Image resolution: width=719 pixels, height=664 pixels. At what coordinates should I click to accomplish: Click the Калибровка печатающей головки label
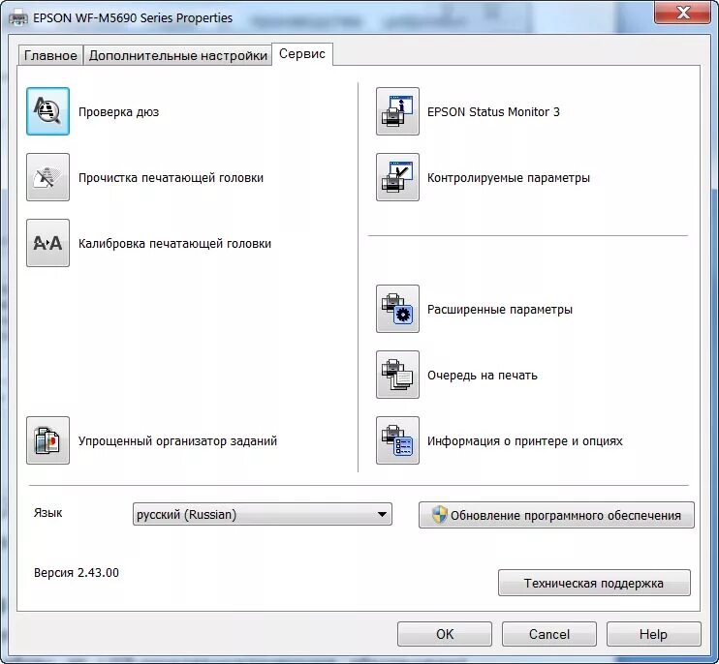pyautogui.click(x=174, y=244)
